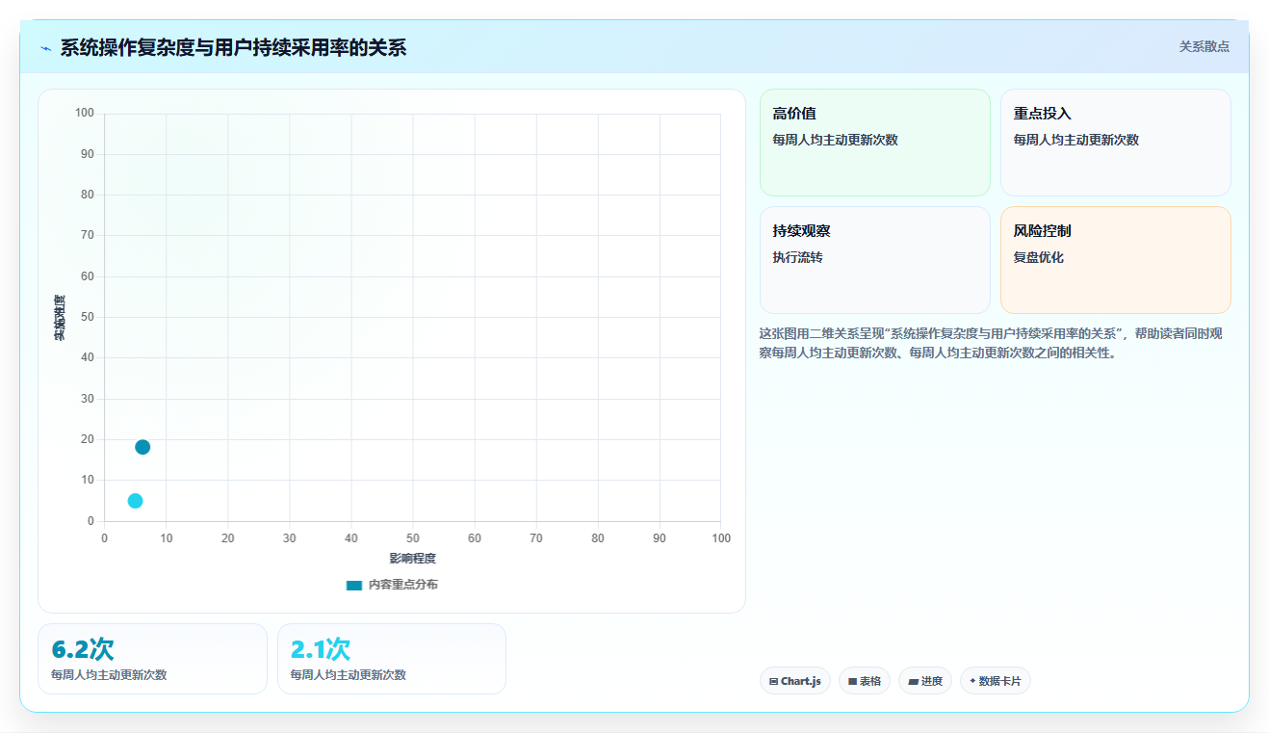Click the subtitle under the 重点投入 heading

coord(1075,140)
